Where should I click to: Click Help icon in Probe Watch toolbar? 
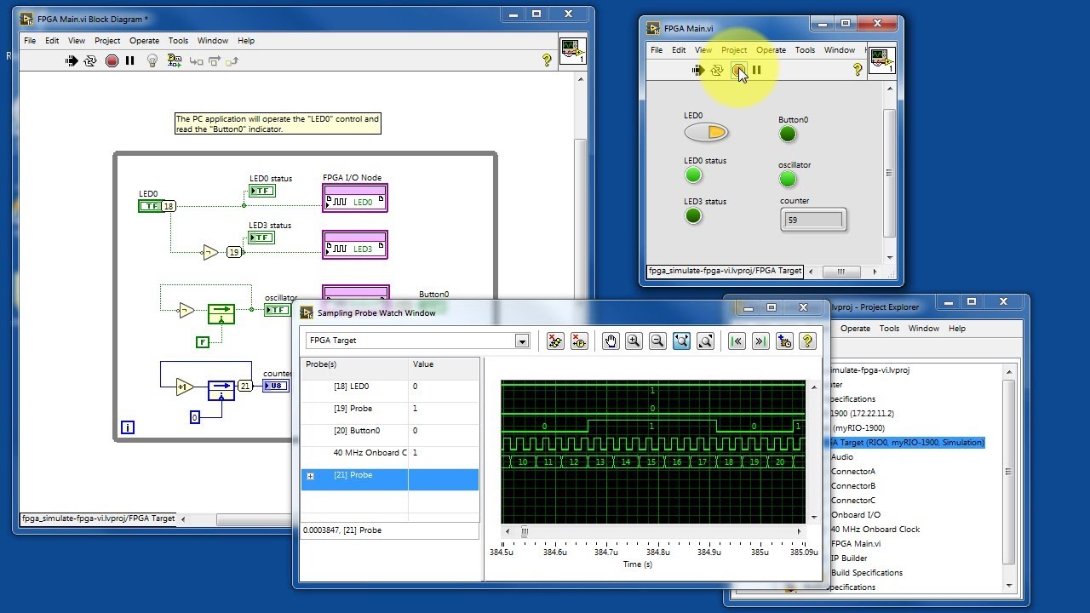(x=807, y=341)
